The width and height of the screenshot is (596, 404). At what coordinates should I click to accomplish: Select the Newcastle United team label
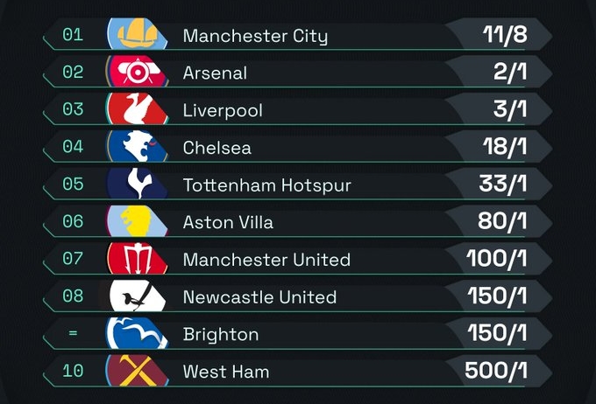[x=259, y=297]
